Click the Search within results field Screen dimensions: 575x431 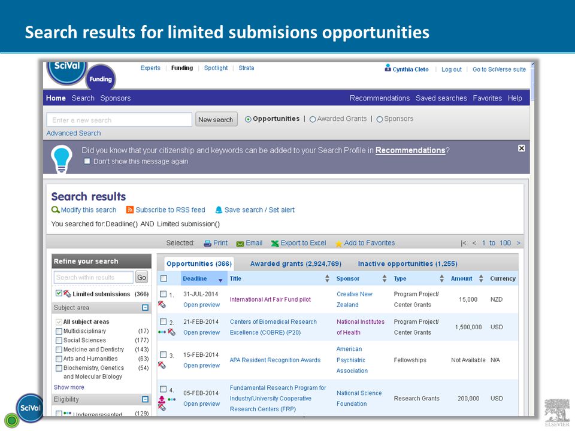[94, 277]
